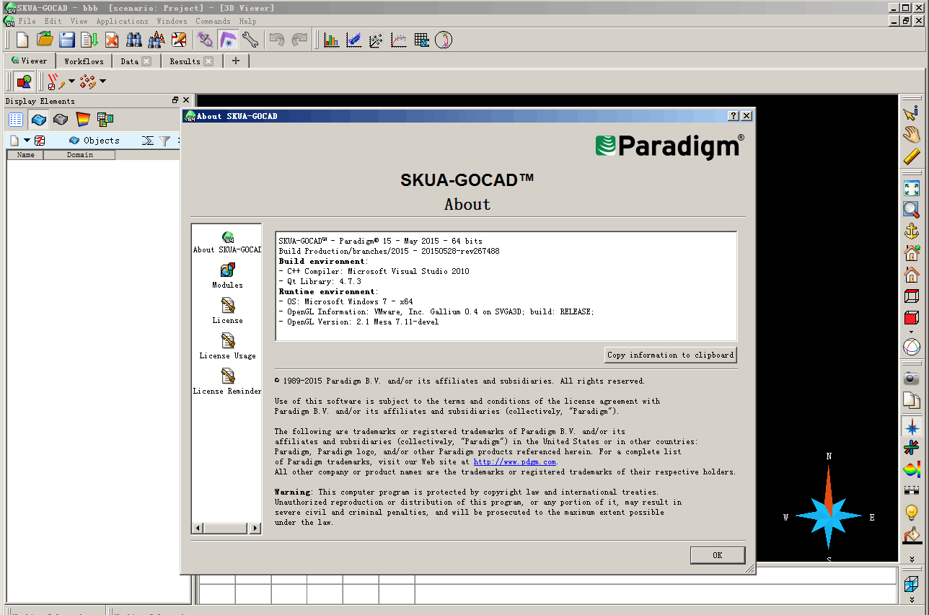Open dropdown arrow next to the pencil digitizing tool
The height and width of the screenshot is (615, 929).
click(x=71, y=81)
